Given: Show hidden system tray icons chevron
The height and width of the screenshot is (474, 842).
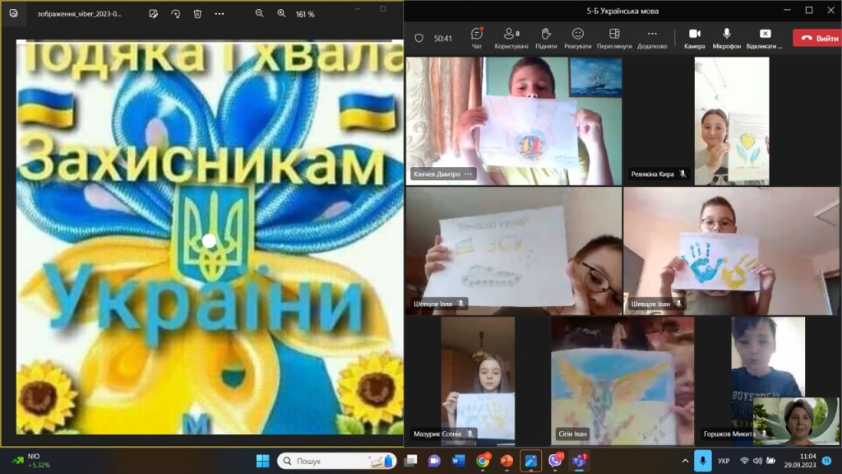Looking at the screenshot, I should pos(685,461).
